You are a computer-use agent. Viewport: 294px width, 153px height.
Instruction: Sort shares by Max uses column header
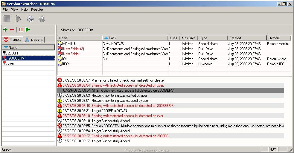click(x=189, y=38)
